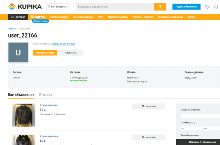This screenshot has height=145, width=220.
Task: Click the price 'до' field
Action: [211, 128]
